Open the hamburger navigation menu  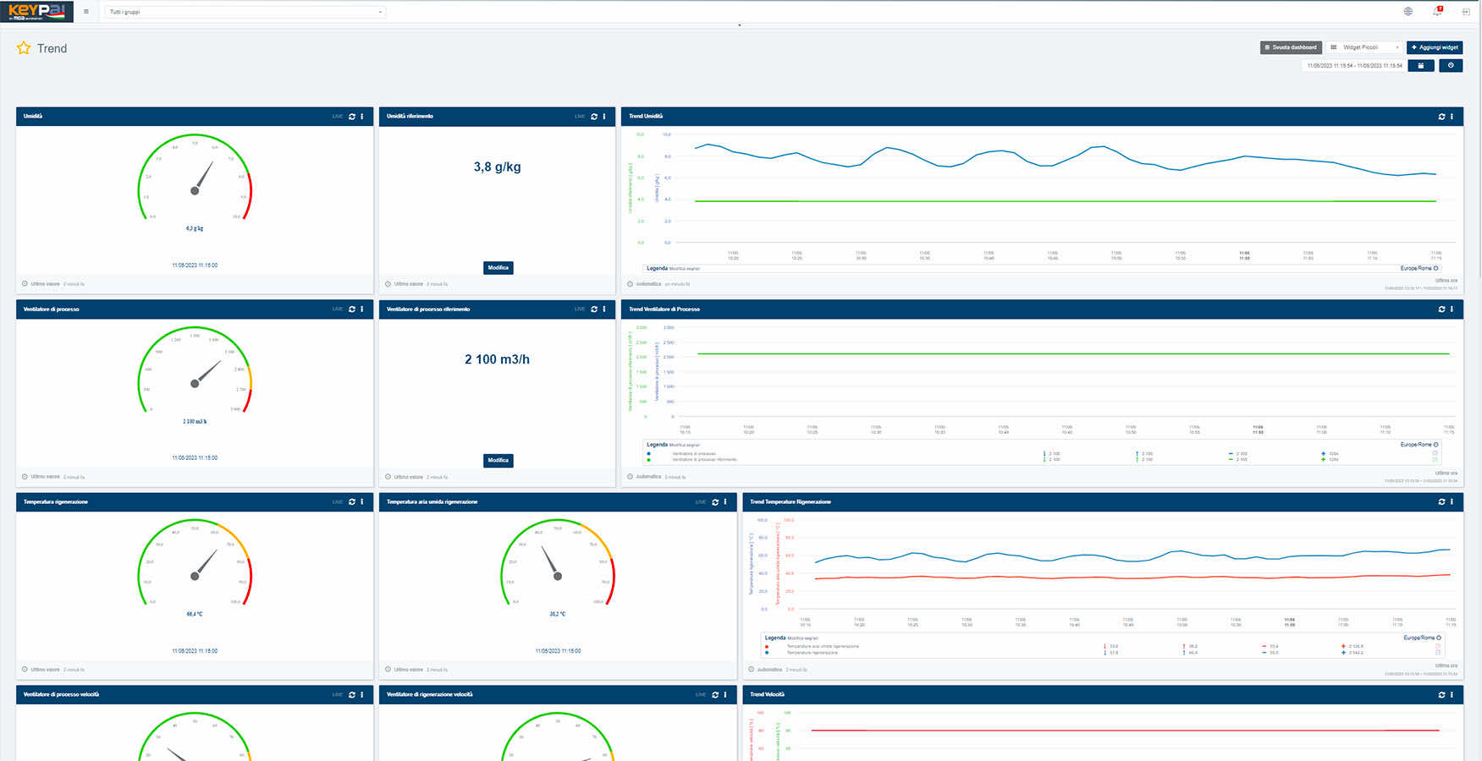tap(85, 12)
